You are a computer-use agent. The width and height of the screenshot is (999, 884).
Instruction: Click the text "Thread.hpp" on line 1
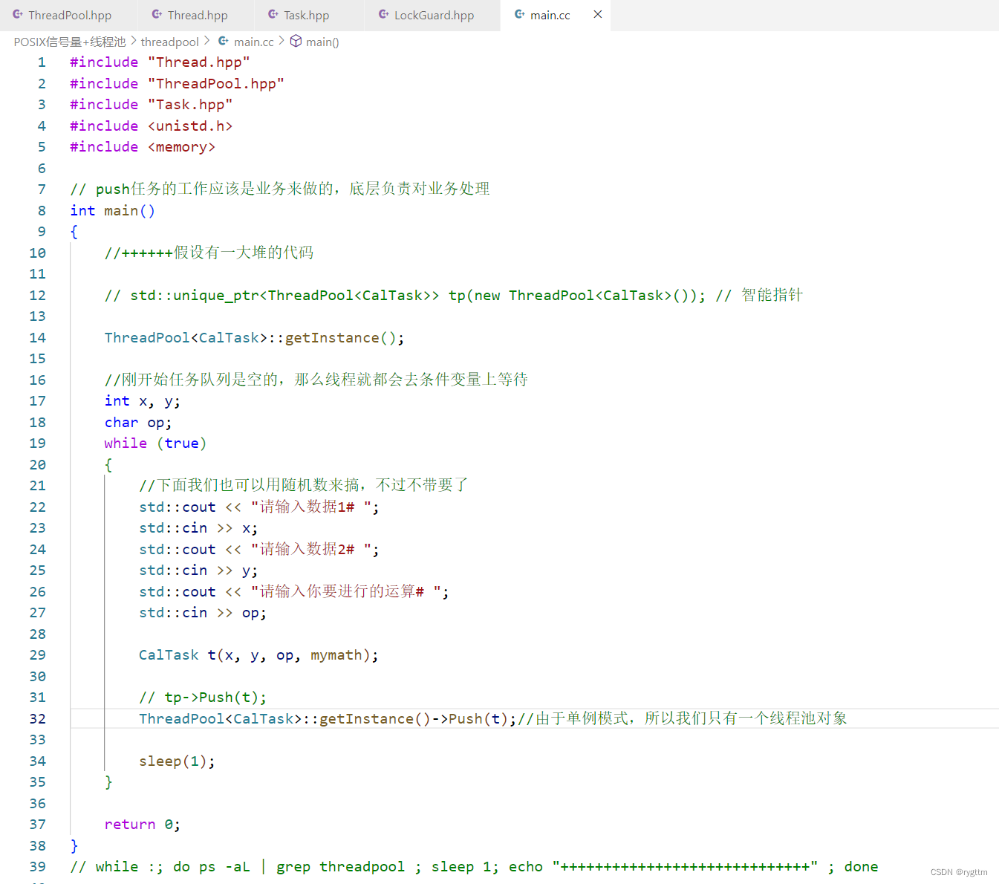[x=198, y=62]
